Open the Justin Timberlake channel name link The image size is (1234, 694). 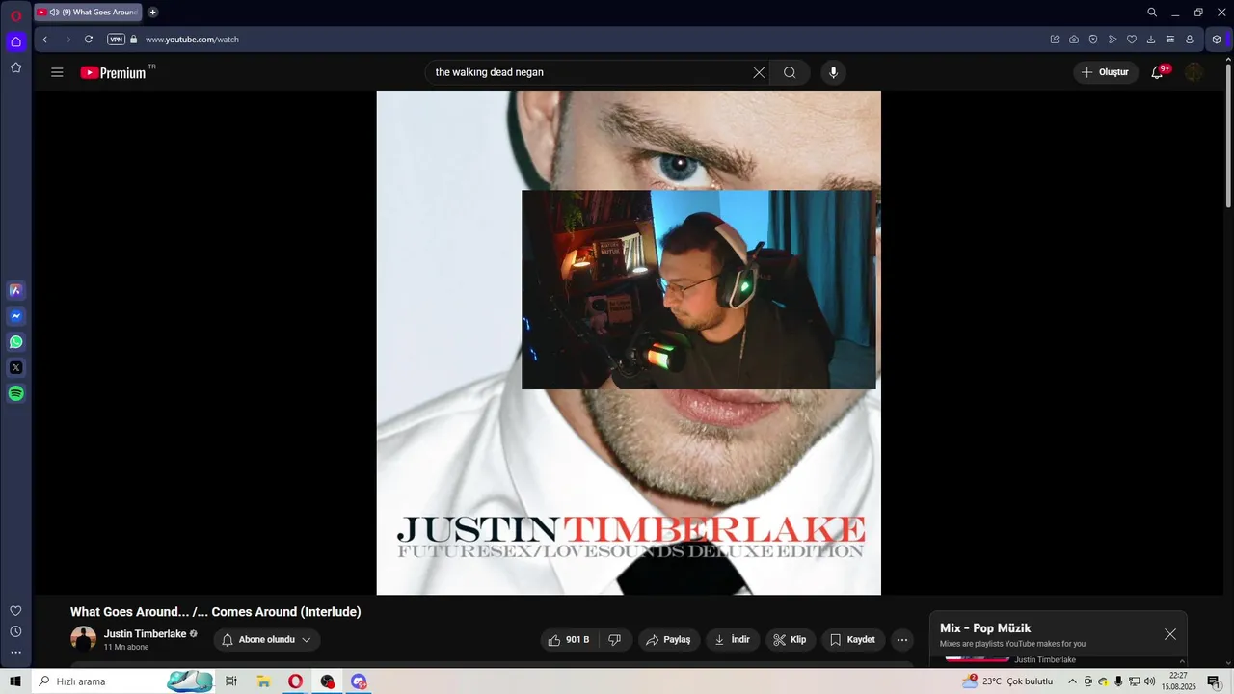click(x=145, y=634)
